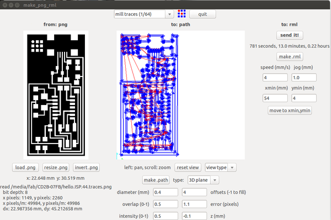Click the 'to: path' heading

click(180, 24)
